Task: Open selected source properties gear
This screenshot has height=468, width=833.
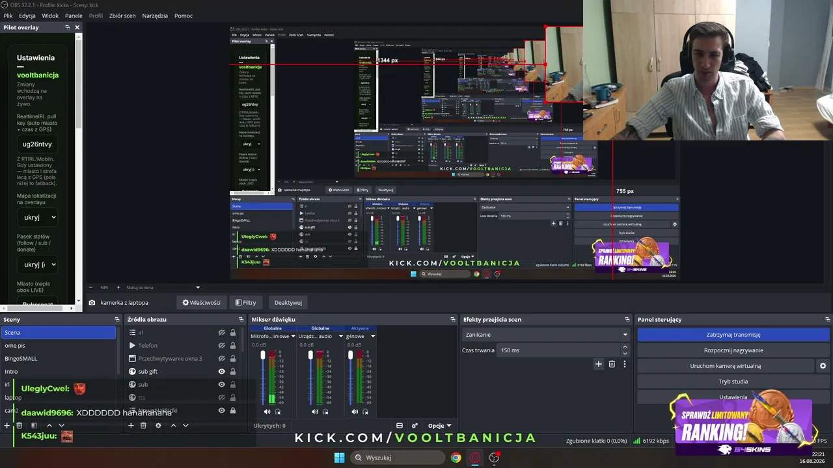Action: [x=158, y=425]
